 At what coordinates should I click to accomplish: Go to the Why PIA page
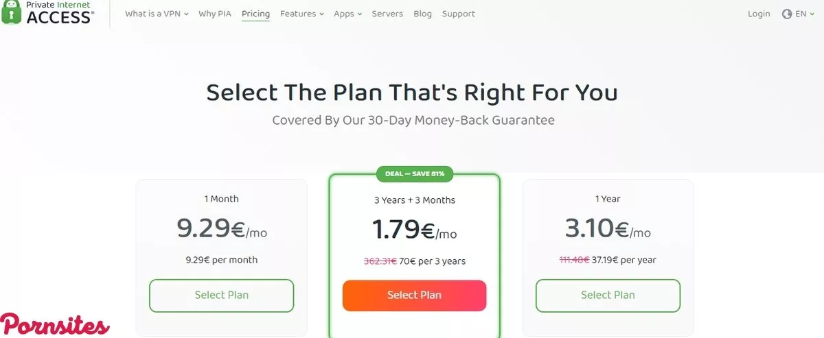pyautogui.click(x=216, y=14)
